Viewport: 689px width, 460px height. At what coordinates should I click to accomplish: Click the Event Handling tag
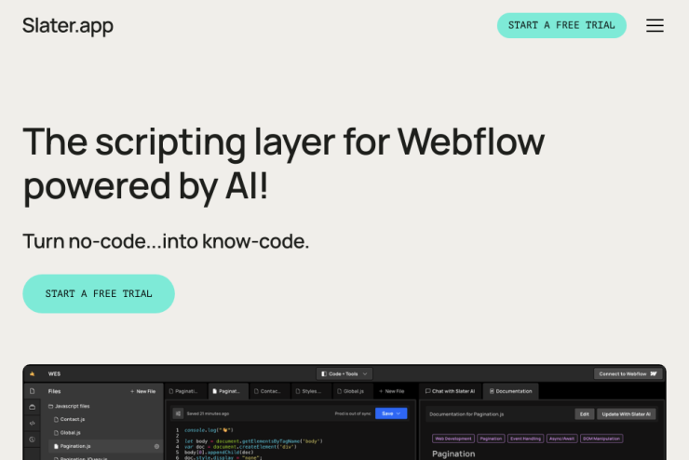click(x=525, y=439)
